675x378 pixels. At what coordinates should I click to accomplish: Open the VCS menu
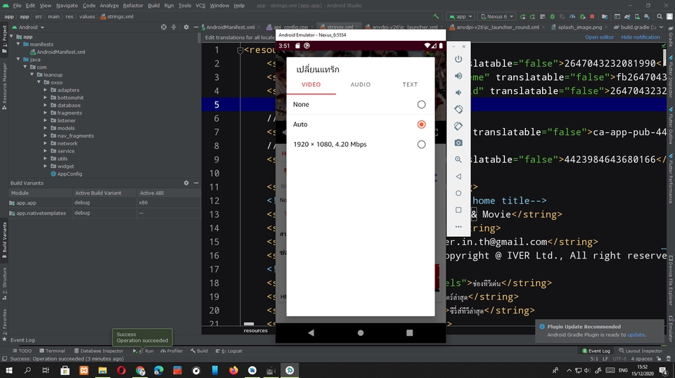[200, 6]
